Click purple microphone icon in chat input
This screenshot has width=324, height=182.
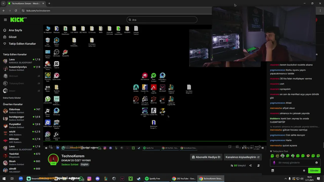click(274, 163)
